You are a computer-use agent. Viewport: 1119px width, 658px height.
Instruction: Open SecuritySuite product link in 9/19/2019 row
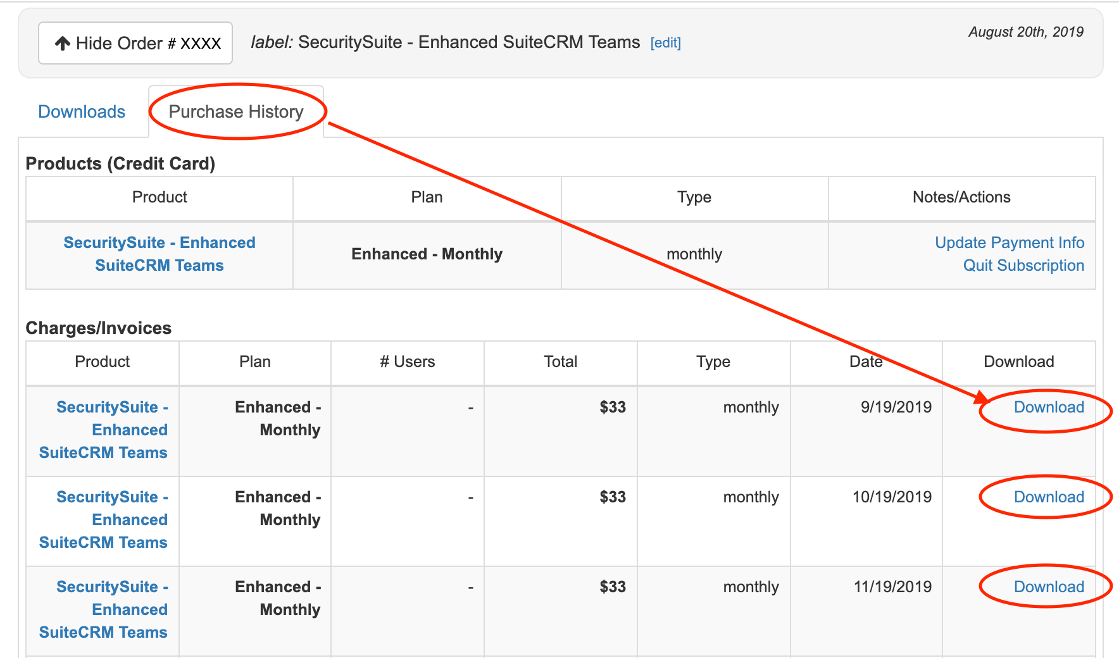click(x=104, y=430)
